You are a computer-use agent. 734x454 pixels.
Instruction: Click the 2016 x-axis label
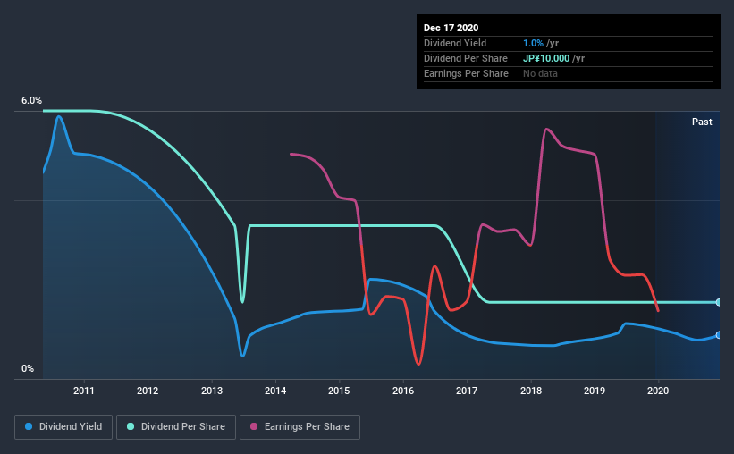(403, 391)
